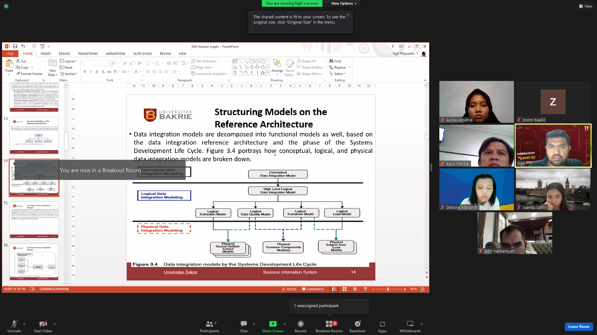This screenshot has height=335, width=597.
Task: Toggle Italic formatting in the ribbon
Action: [91, 72]
